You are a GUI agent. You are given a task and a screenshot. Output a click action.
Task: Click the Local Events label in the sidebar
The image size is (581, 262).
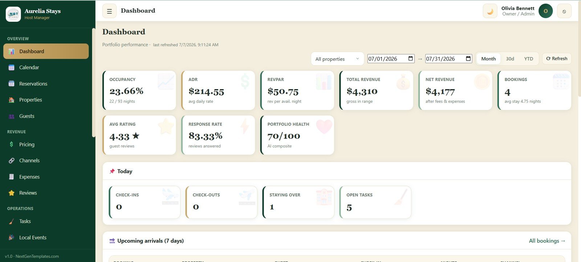[x=33, y=237]
